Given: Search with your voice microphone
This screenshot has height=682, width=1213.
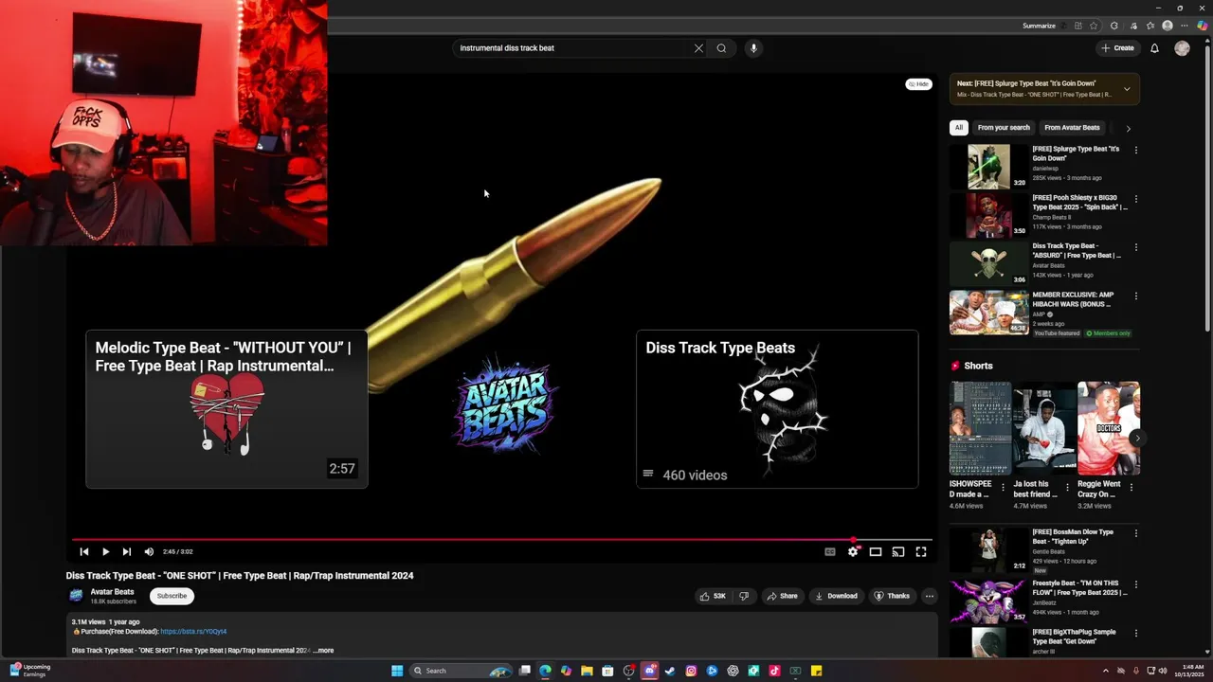Looking at the screenshot, I should (x=753, y=48).
